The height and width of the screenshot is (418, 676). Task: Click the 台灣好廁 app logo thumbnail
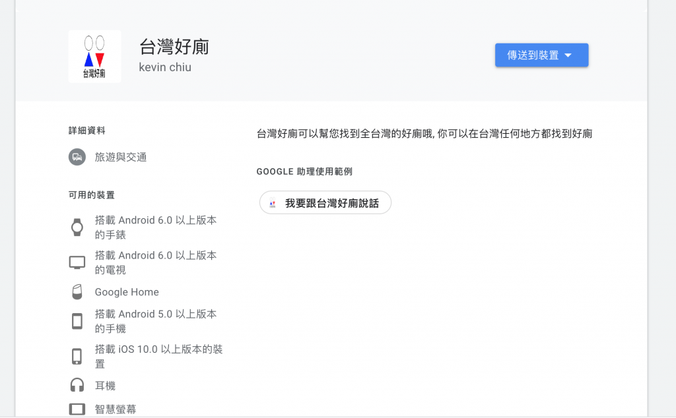[x=94, y=57]
